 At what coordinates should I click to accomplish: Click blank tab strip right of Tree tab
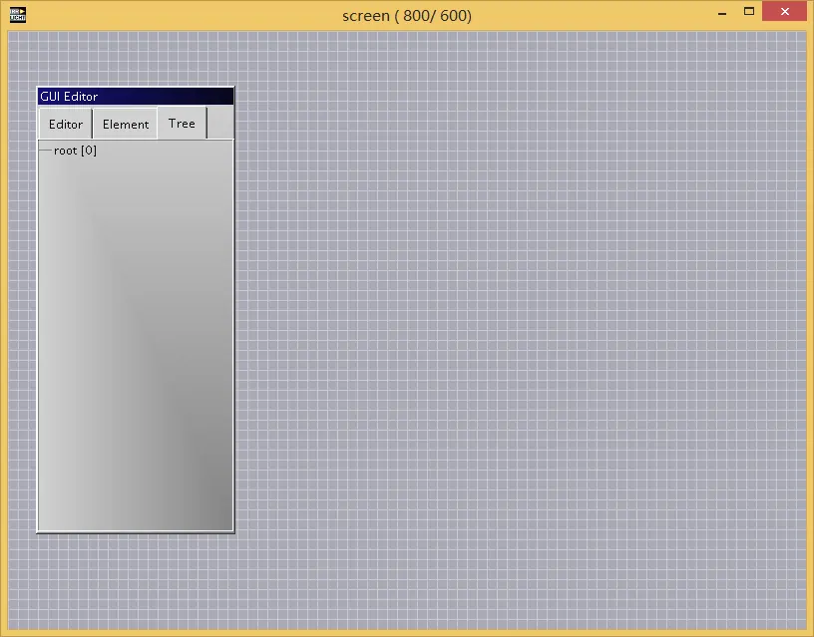(219, 124)
